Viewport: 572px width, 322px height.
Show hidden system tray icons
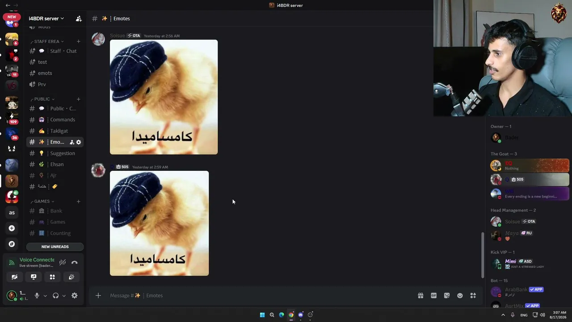point(503,315)
